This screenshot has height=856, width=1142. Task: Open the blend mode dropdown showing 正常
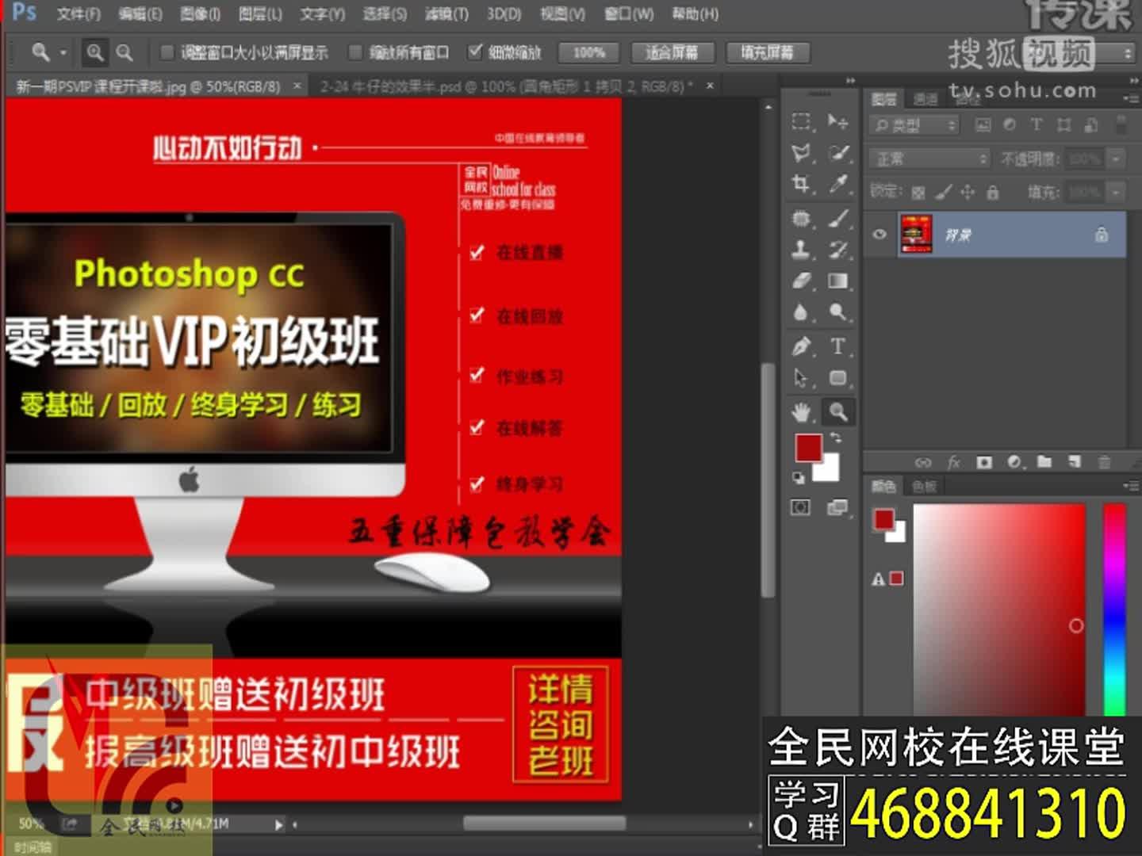(926, 159)
